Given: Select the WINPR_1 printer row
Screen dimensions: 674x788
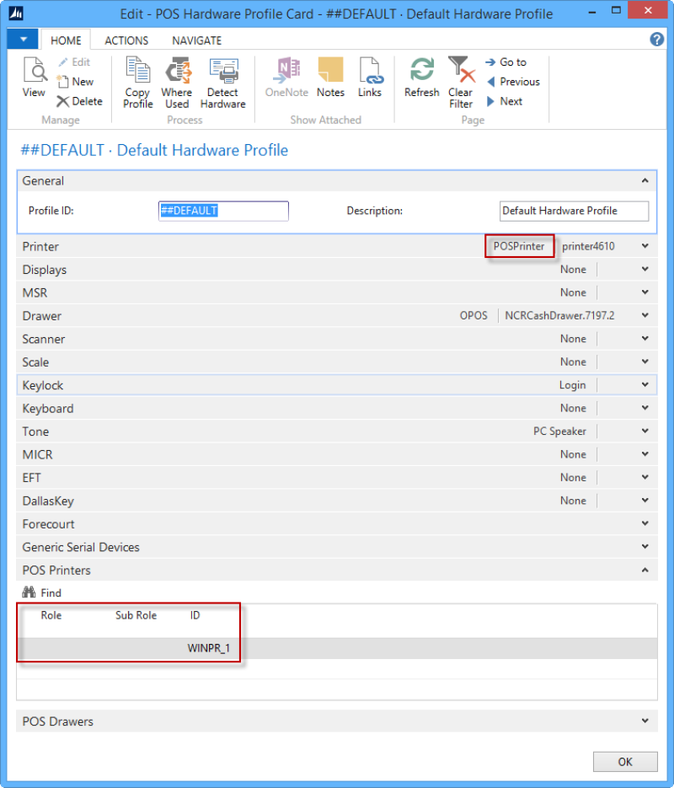Looking at the screenshot, I should (x=208, y=648).
